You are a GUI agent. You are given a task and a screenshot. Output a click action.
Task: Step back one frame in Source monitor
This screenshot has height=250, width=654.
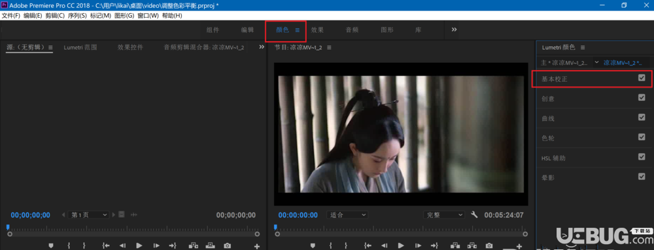tap(123, 245)
